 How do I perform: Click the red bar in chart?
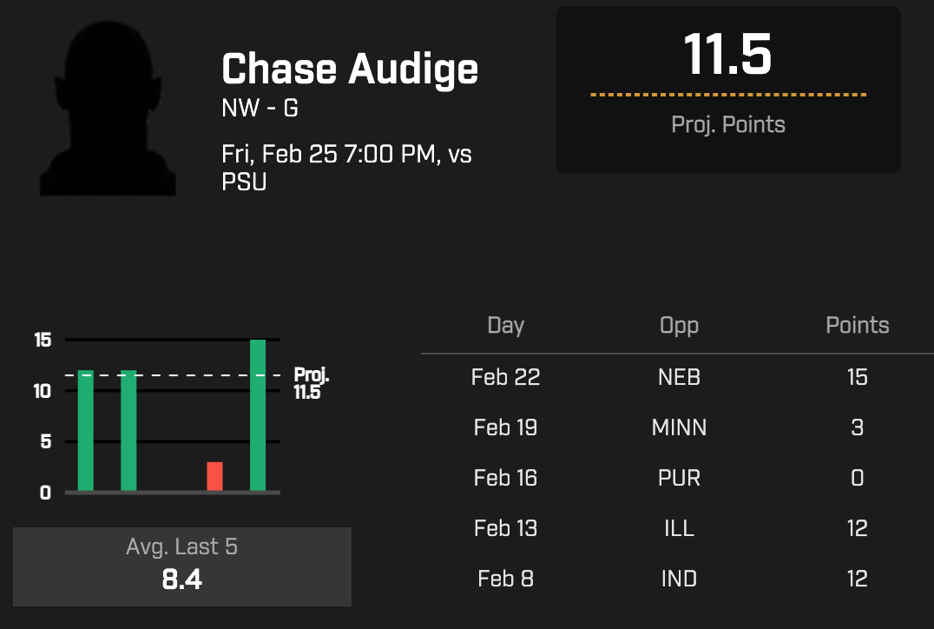(214, 476)
